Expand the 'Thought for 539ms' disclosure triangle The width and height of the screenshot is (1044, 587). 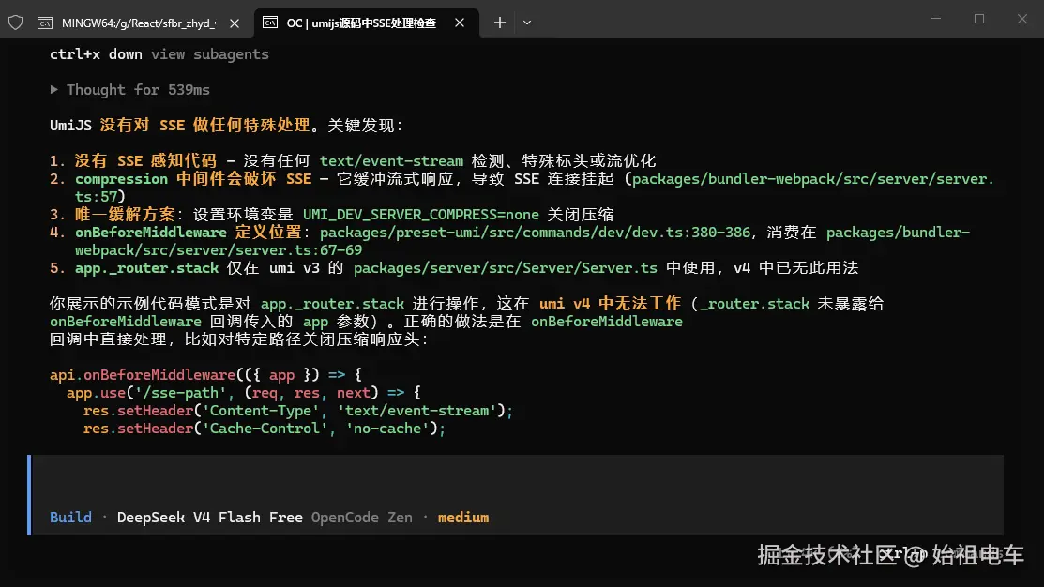(x=53, y=89)
